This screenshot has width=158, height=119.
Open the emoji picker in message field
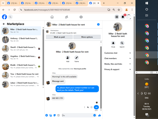click(94, 115)
